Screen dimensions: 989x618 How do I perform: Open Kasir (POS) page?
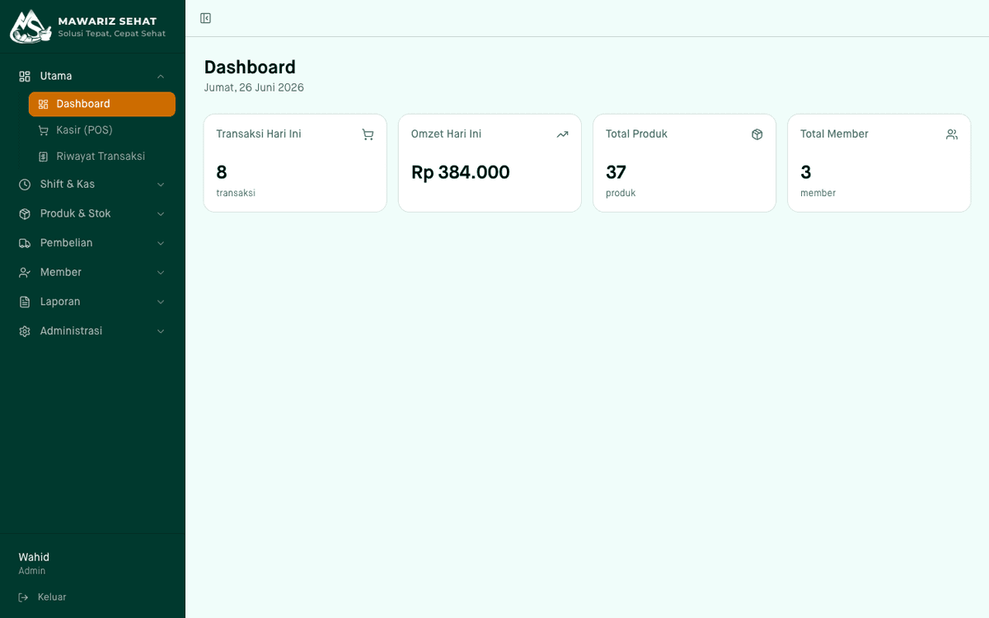[102, 130]
